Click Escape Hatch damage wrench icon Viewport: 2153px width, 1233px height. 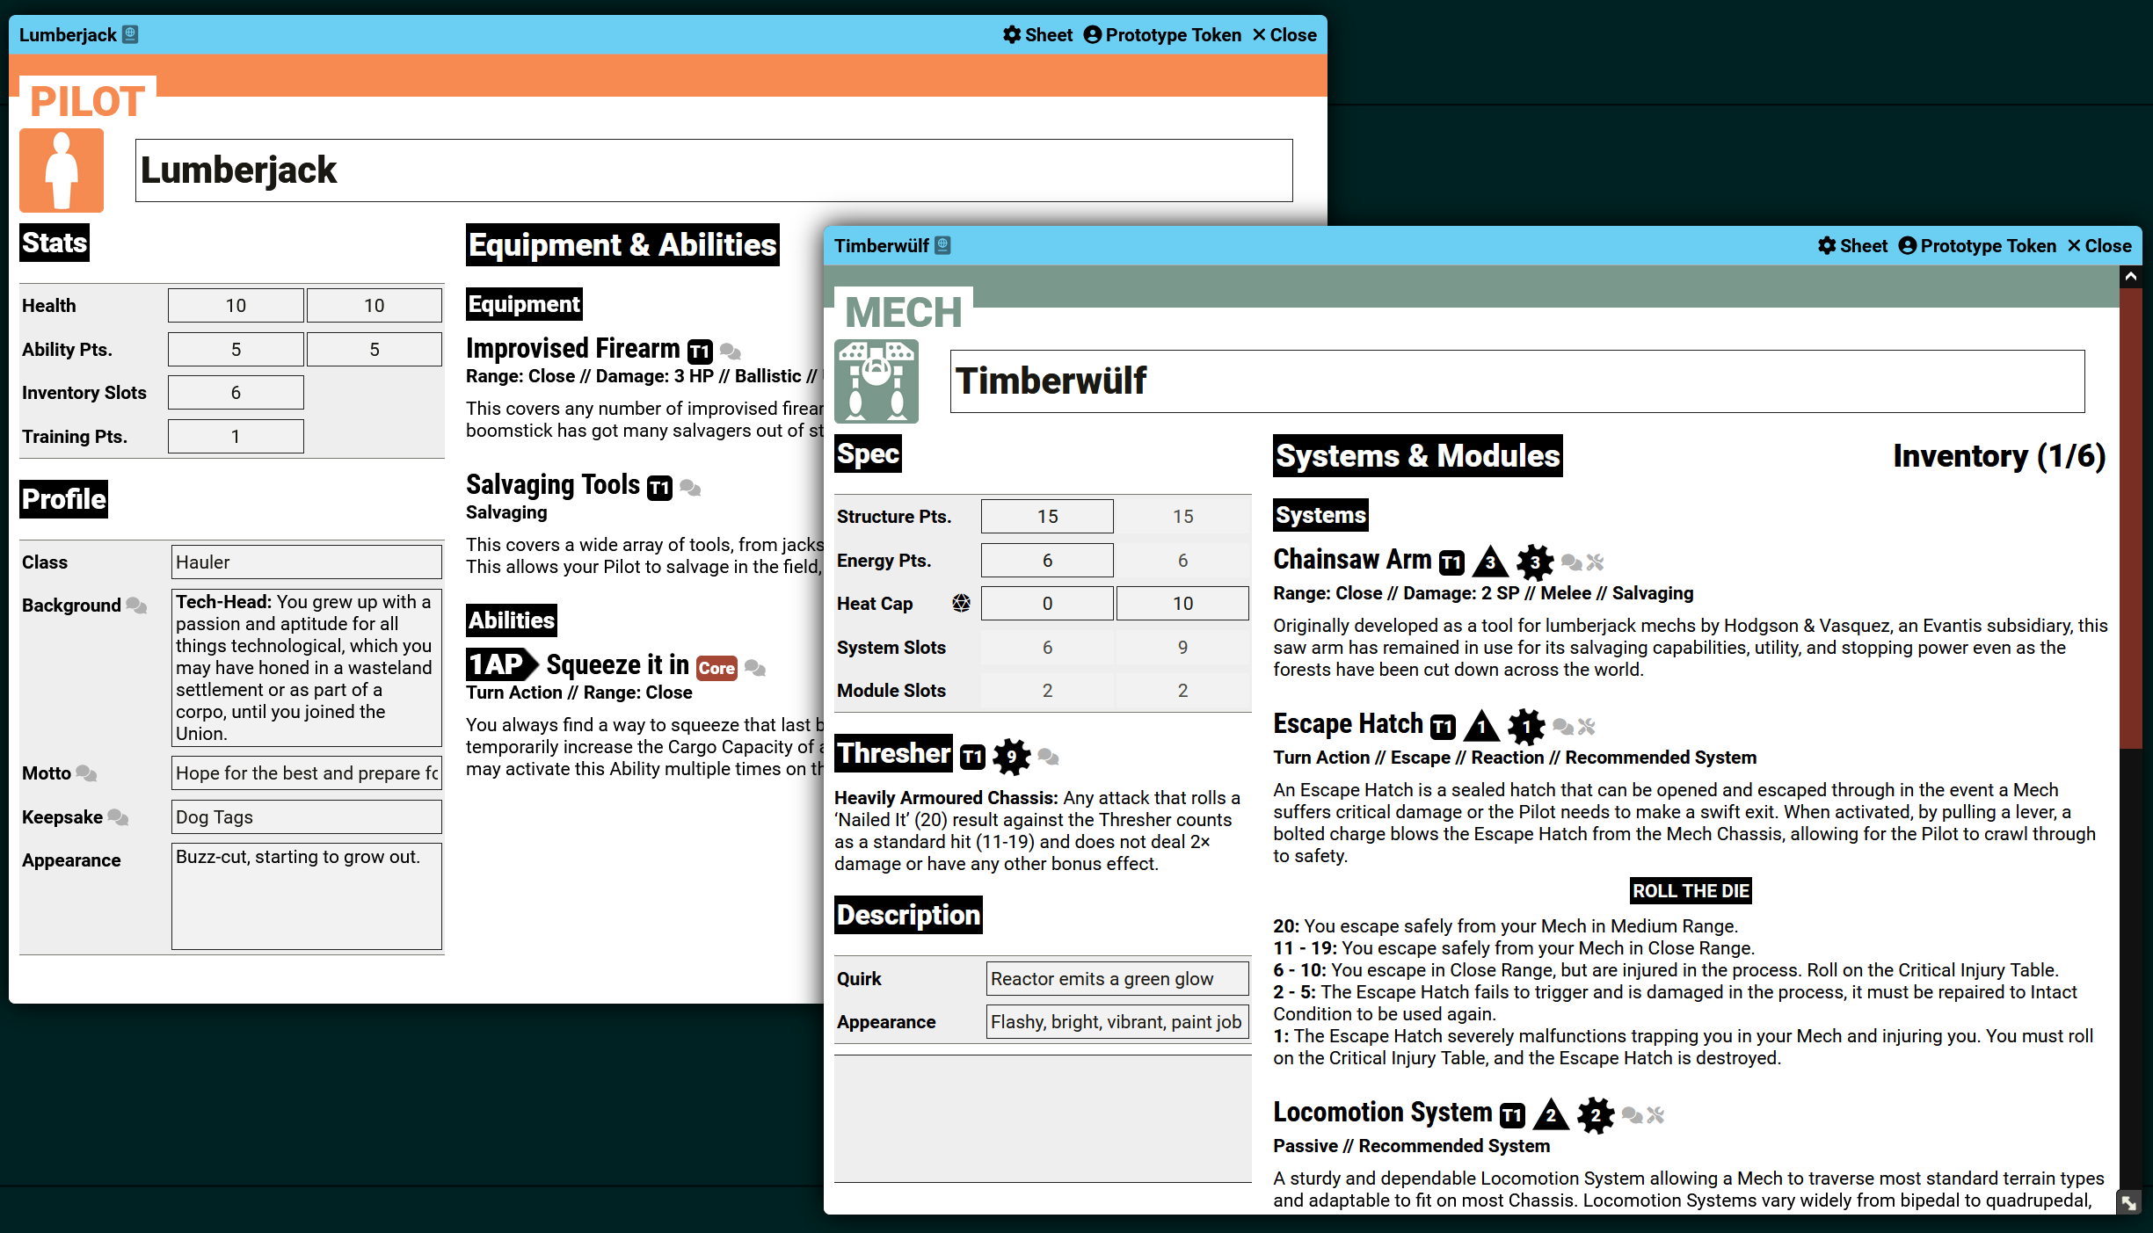pos(1587,727)
